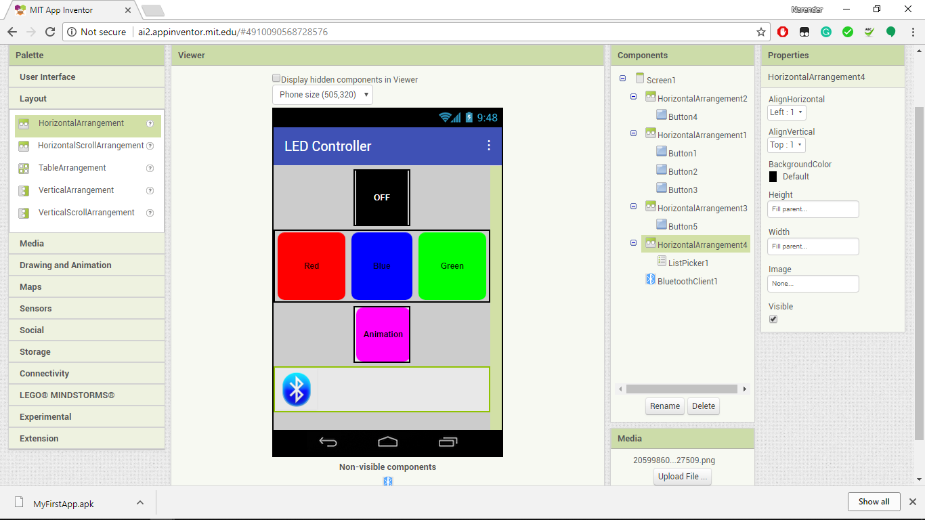Click BluetoothClient1 icon in Components tree
Viewport: 925px width, 520px height.
pyautogui.click(x=651, y=280)
